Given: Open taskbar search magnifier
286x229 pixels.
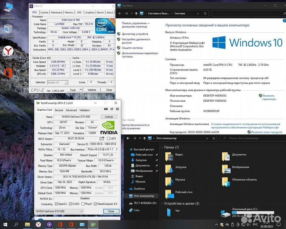Looking at the screenshot, I should click(x=16, y=224).
